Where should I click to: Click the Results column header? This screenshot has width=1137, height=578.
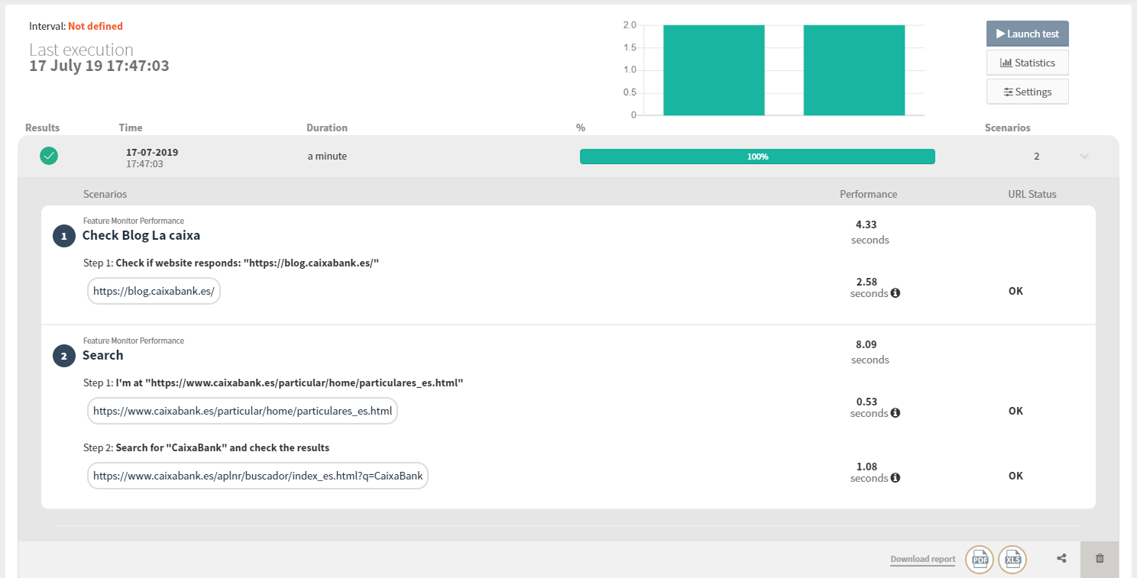pyautogui.click(x=42, y=128)
